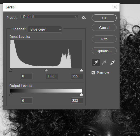Image resolution: width=140 pixels, height=136 pixels.
Task: Click the "Output Levels:" label
Action: click(21, 86)
